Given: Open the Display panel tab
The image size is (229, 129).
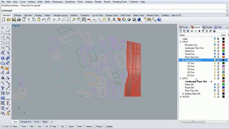Looking at the screenshot, I should (208, 27).
